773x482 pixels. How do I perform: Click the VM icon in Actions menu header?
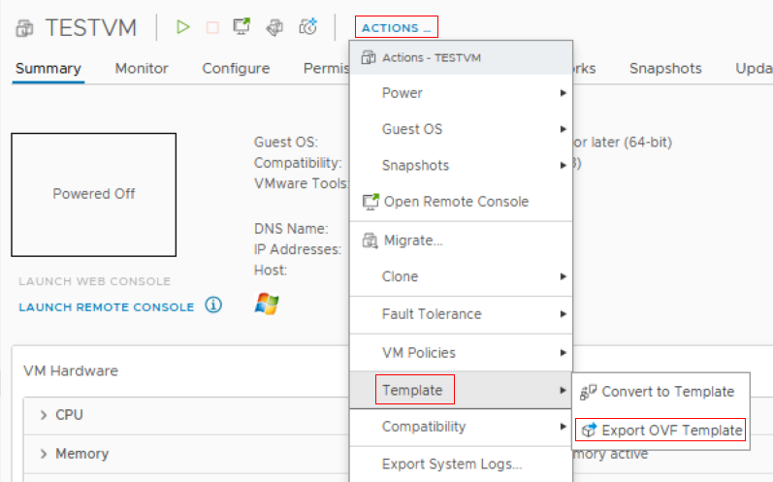point(369,57)
